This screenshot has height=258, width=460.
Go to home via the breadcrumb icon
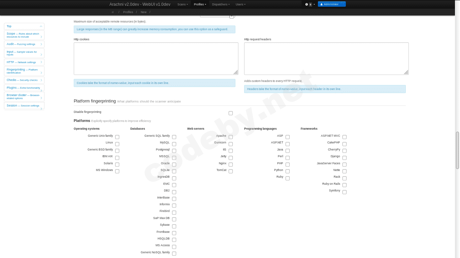coord(113,12)
